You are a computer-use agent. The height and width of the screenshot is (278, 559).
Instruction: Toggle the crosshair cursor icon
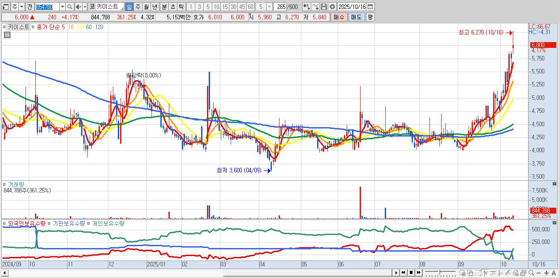click(x=486, y=273)
